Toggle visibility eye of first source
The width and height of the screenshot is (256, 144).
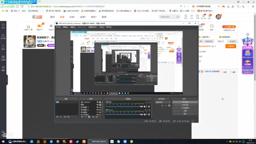98,102
